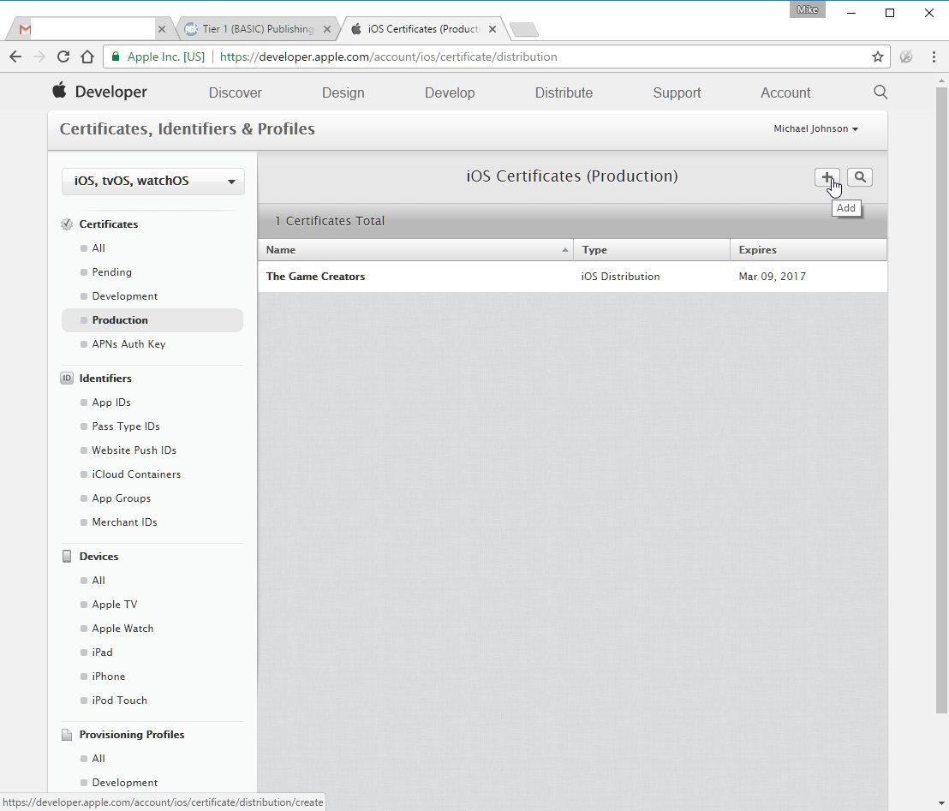Expand Michael Johnson account menu

point(815,128)
